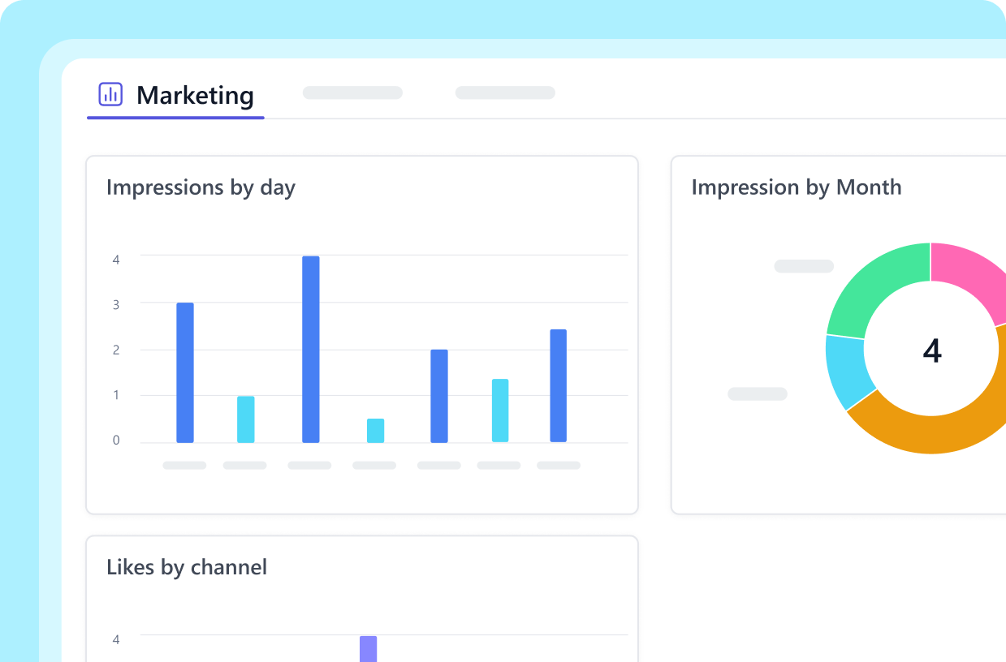Click the Impressions by day title
Image resolution: width=1006 pixels, height=662 pixels.
pyautogui.click(x=201, y=187)
